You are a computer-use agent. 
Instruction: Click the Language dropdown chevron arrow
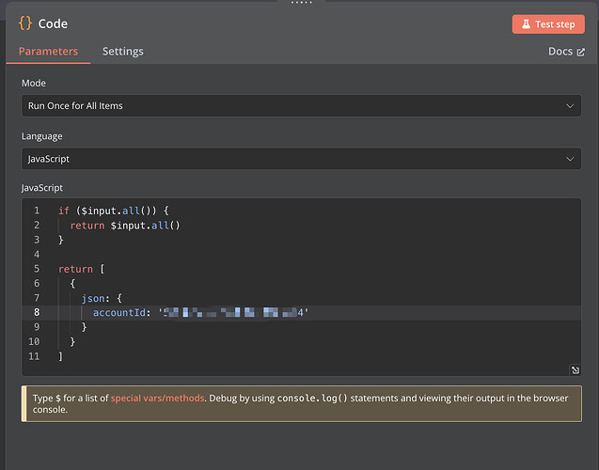570,159
